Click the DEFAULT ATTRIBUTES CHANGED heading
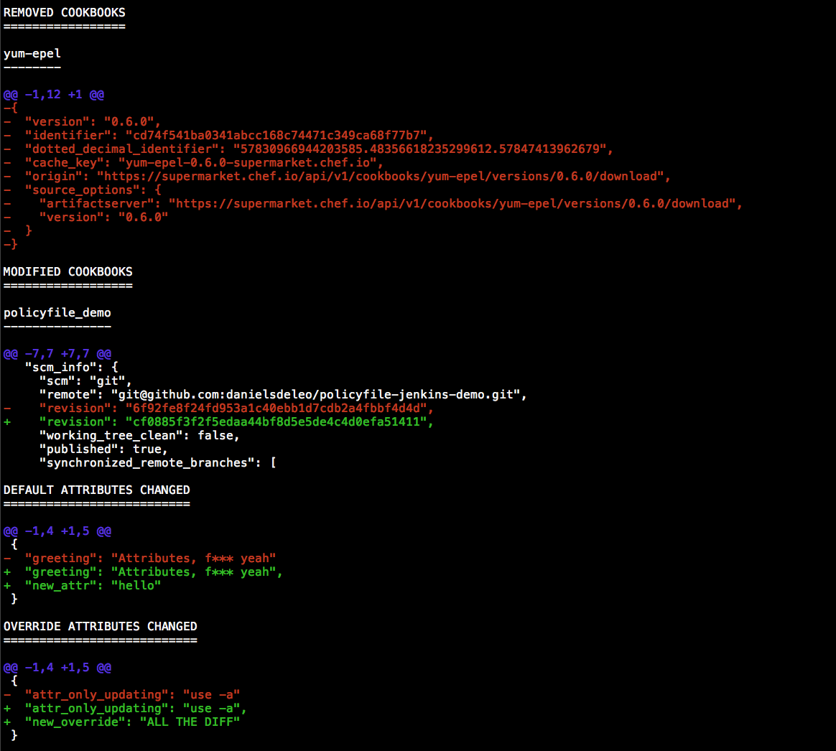This screenshot has width=836, height=751. coord(96,490)
